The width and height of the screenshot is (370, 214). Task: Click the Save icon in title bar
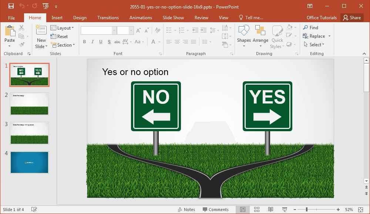click(11, 6)
